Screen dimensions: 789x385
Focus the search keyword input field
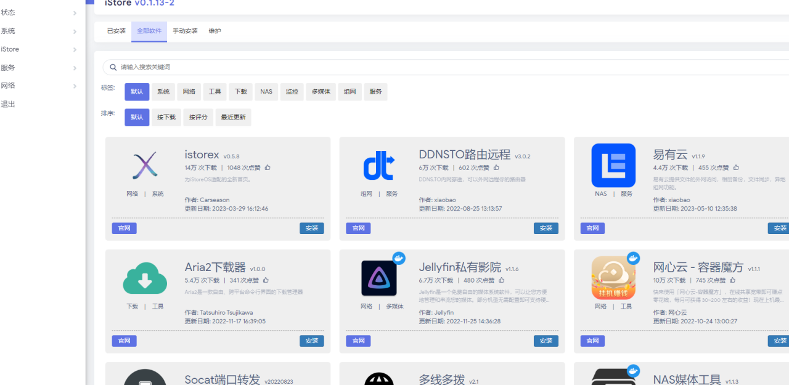431,67
